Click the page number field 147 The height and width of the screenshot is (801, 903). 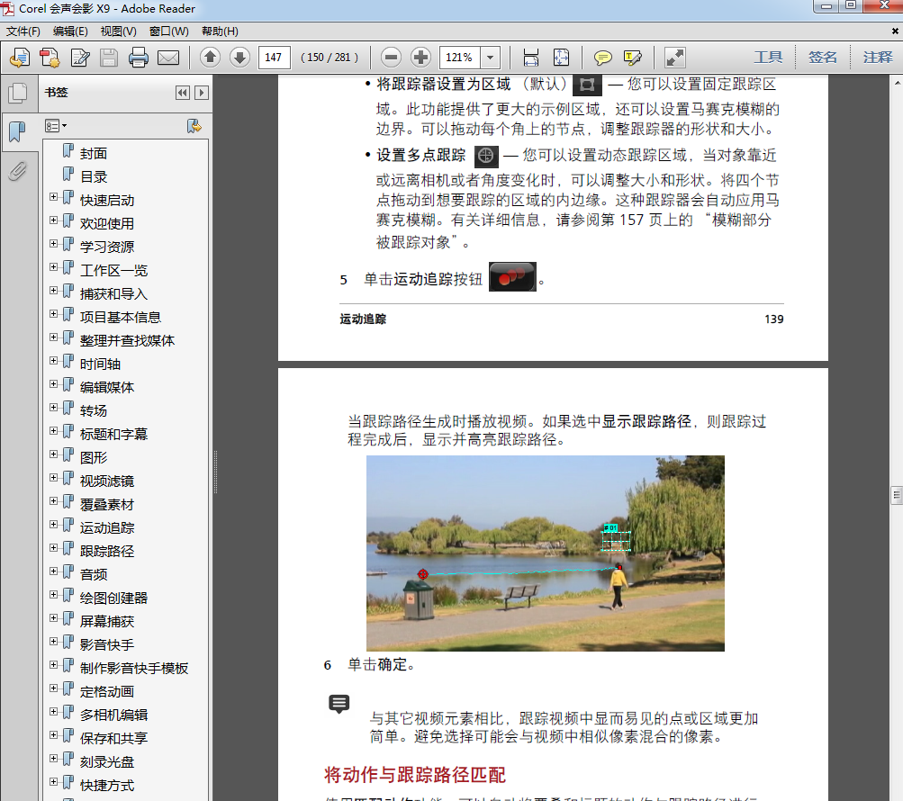[x=274, y=57]
